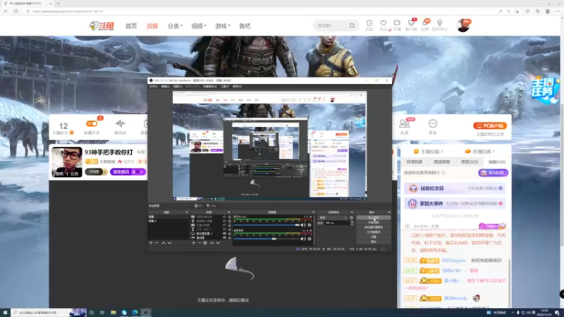Toggle visibility eye of 显示器采集 source
The height and width of the screenshot is (317, 564).
pos(224,234)
